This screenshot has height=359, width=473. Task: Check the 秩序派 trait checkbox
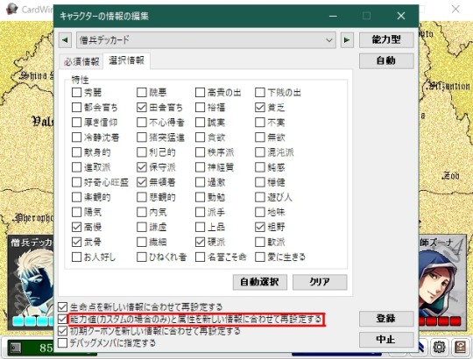200,152
